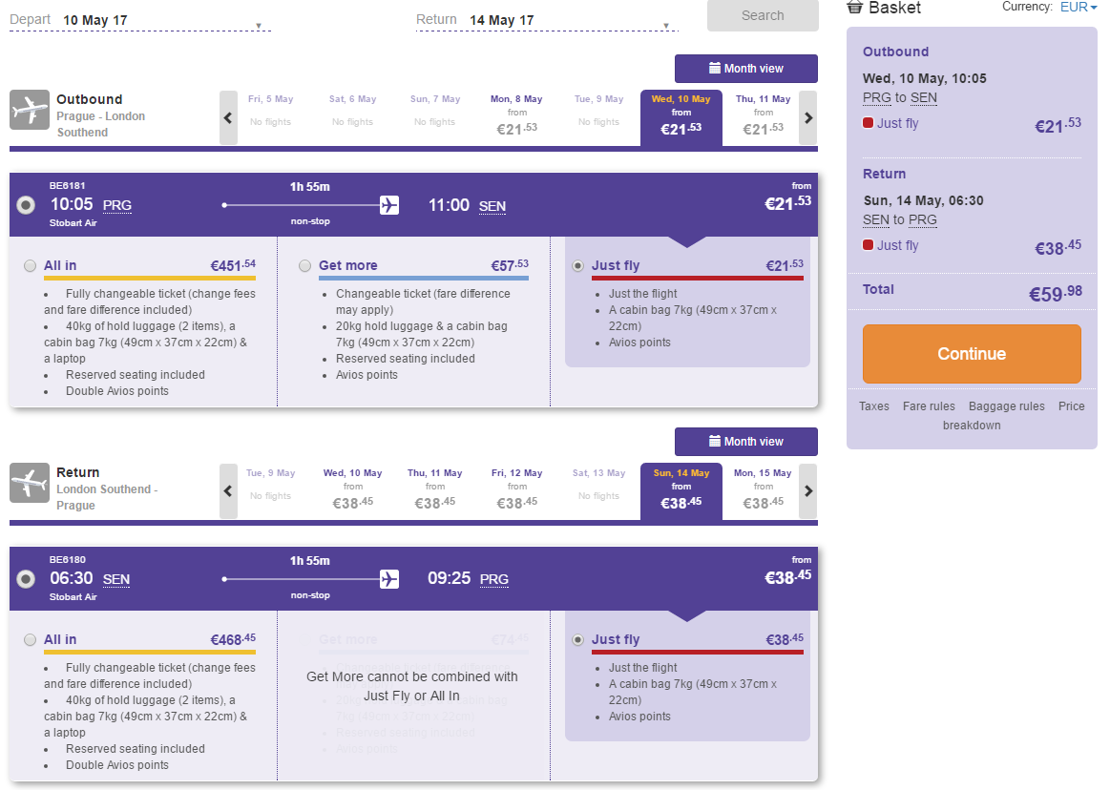Click PRG code in outbound departure

(x=116, y=205)
